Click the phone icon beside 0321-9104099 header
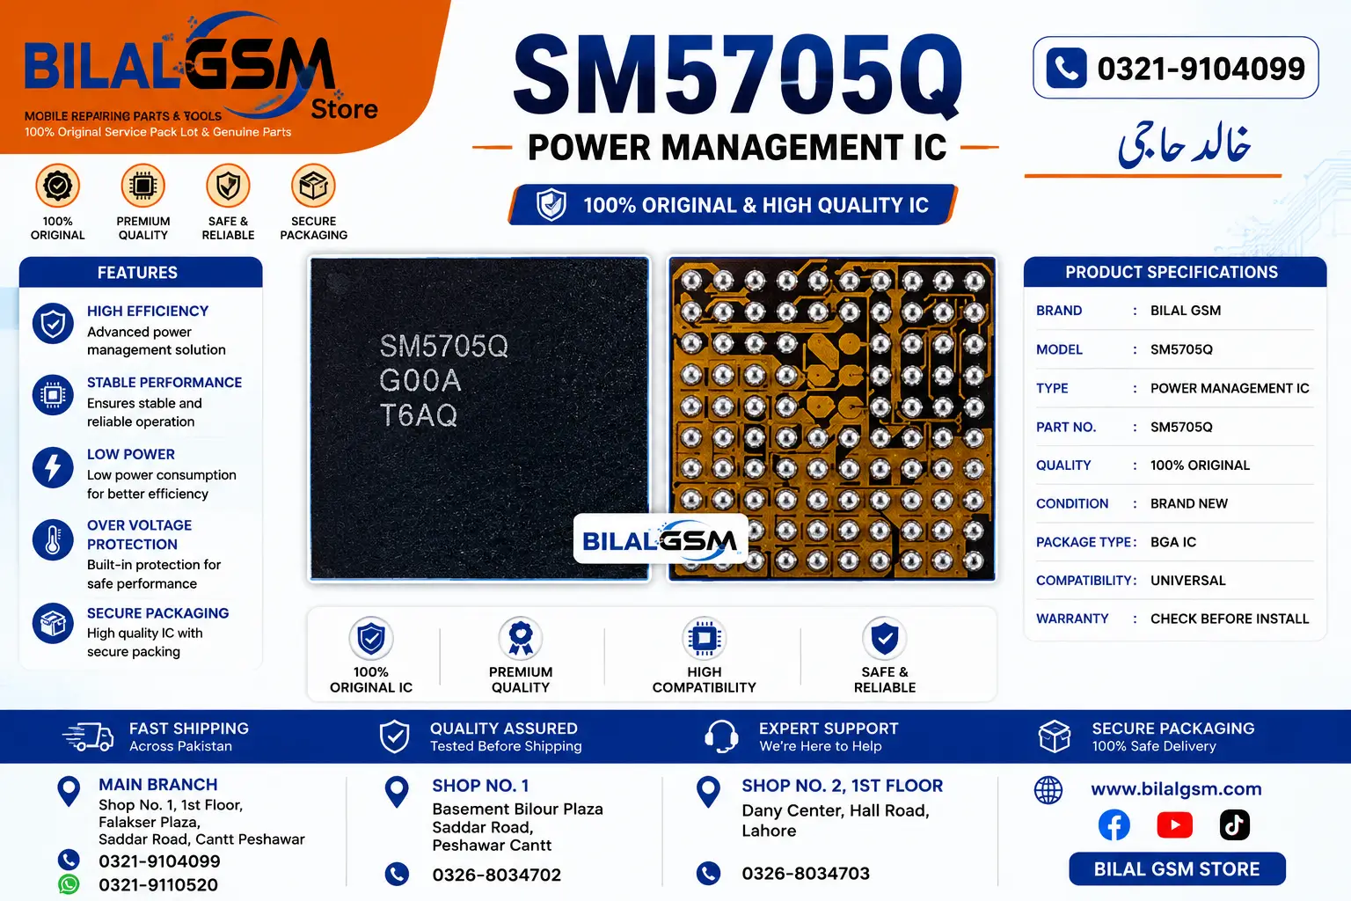The height and width of the screenshot is (901, 1351). (1066, 68)
